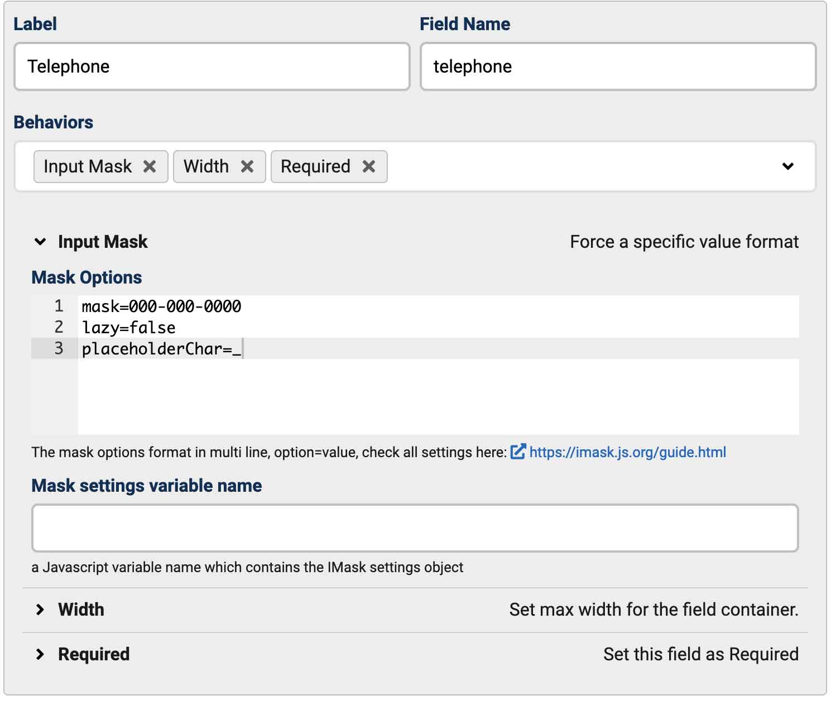Click the Required section title
This screenshot has height=710, width=836.
[94, 654]
